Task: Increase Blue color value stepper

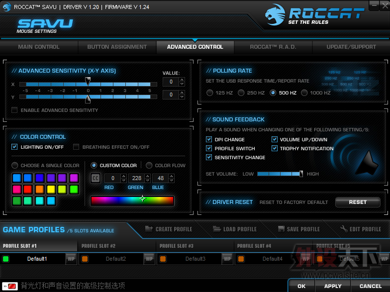Action: tap(171, 176)
